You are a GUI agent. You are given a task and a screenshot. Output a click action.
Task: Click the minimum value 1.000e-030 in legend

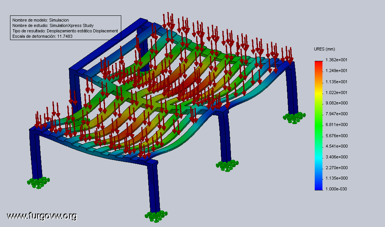336,189
